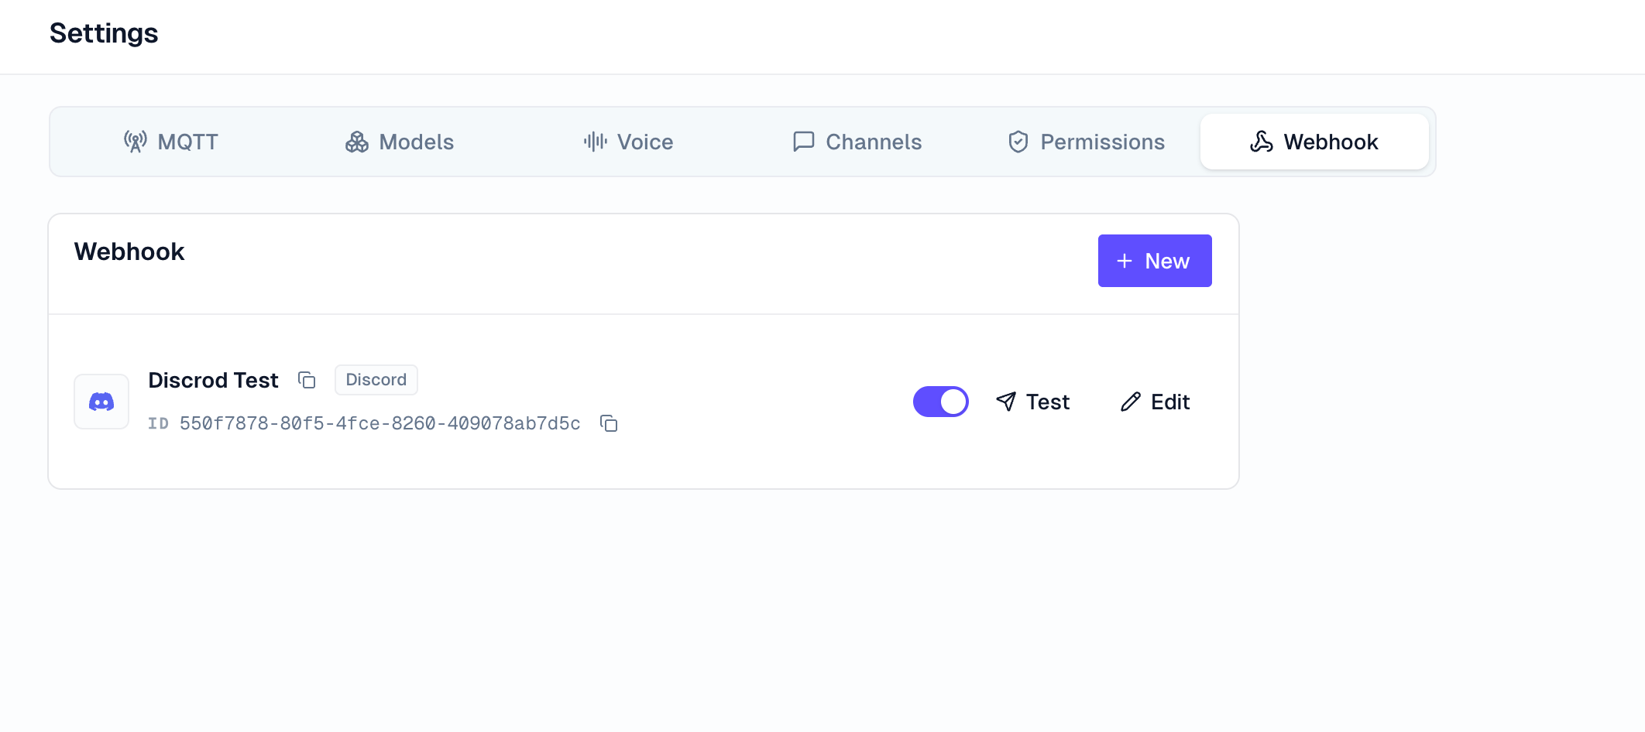Select the webhook ID 550f7878-80f5-4fce-8260-409078ab7d5c
Viewport: 1645px width, 732px height.
coord(379,423)
